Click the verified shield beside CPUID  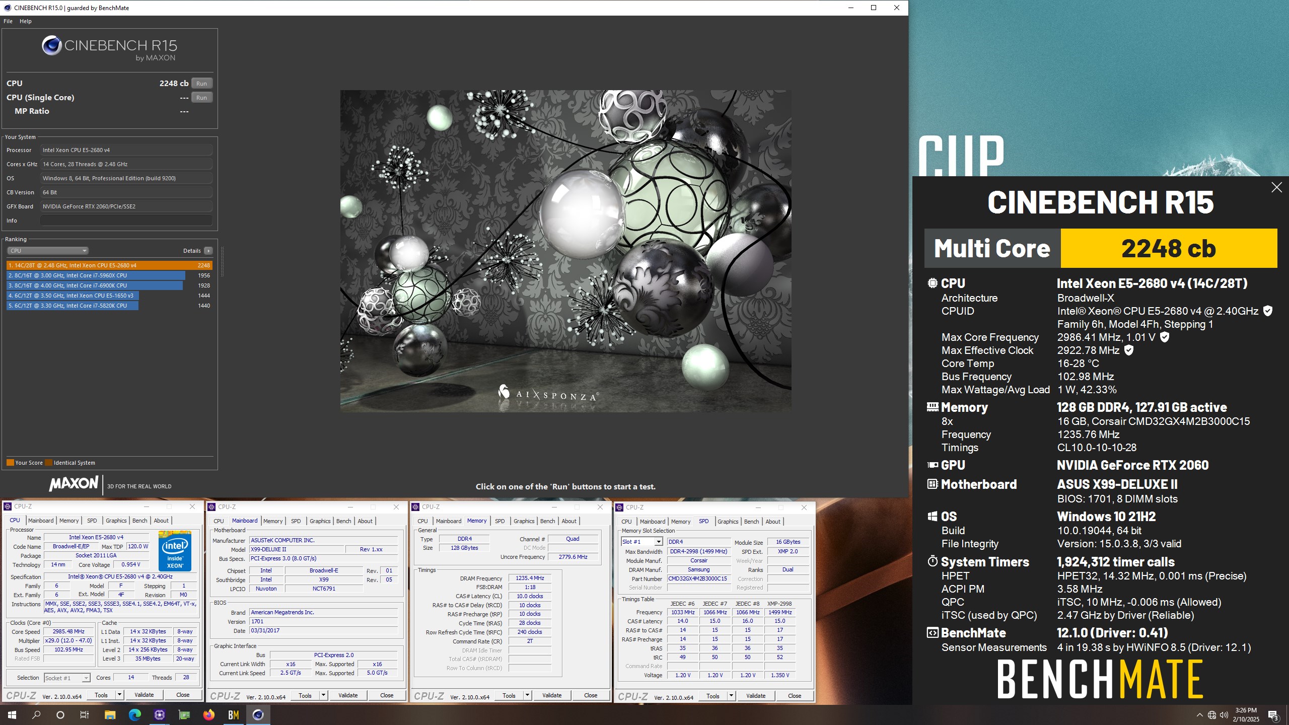tap(1268, 311)
